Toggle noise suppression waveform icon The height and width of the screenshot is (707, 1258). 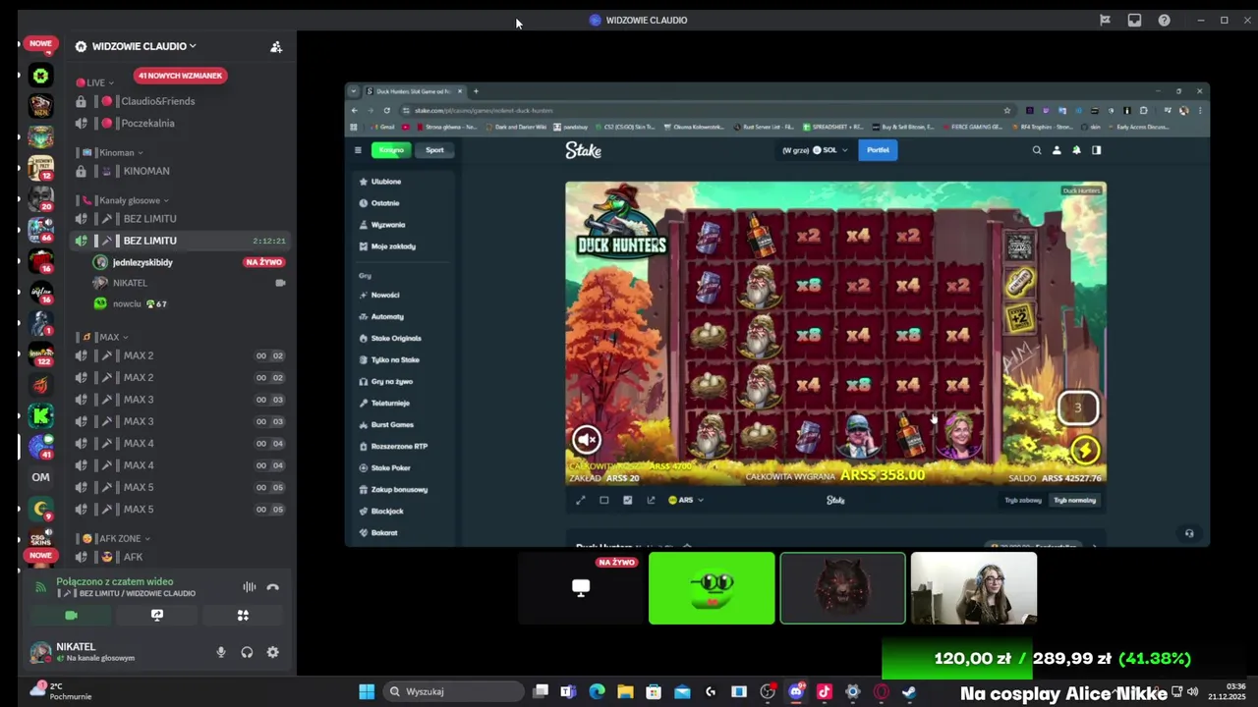[250, 587]
